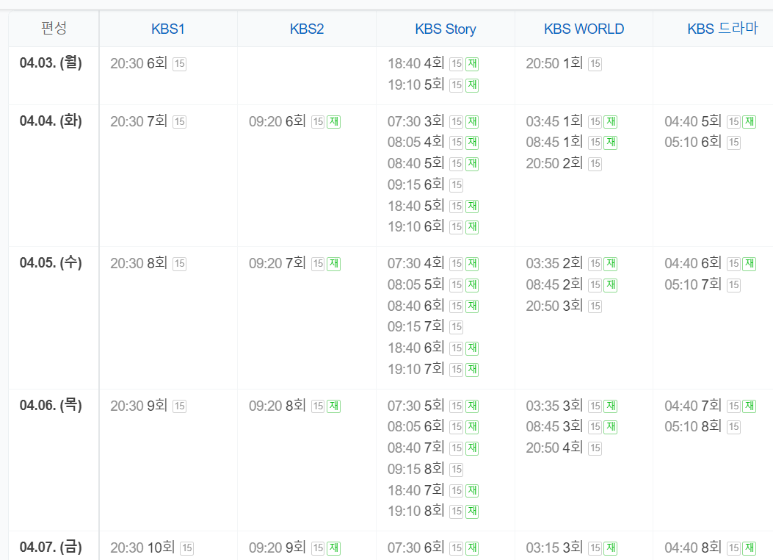Image resolution: width=773 pixels, height=560 pixels.
Task: Click the 재 rerun badge beside 03:35 2회
Action: click(611, 264)
